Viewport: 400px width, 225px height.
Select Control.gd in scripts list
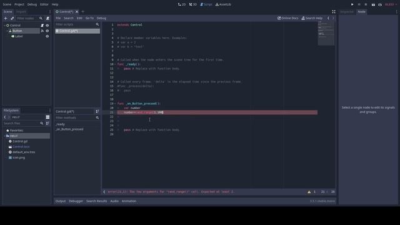tap(77, 31)
